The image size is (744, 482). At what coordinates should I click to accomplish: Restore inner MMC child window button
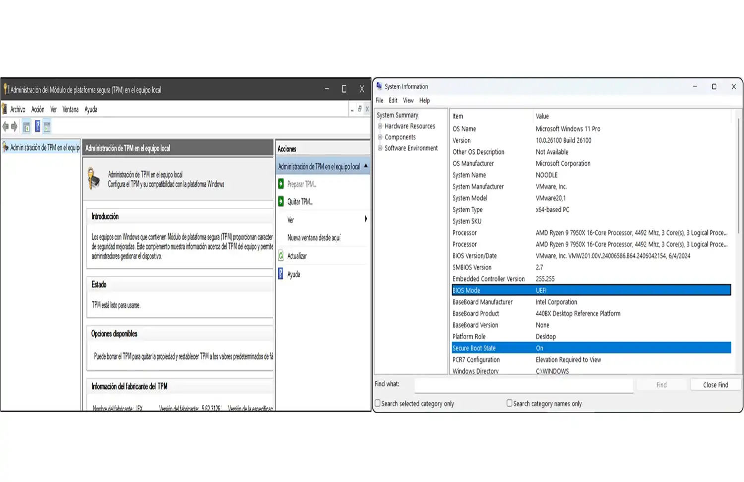[x=360, y=109]
